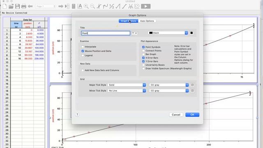
Task: Save the experiment with the floppy disk icon
Action: pos(17,7)
